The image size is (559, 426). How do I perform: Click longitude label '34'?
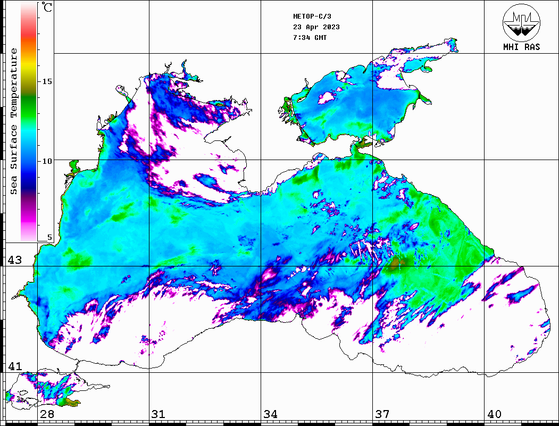(x=270, y=414)
